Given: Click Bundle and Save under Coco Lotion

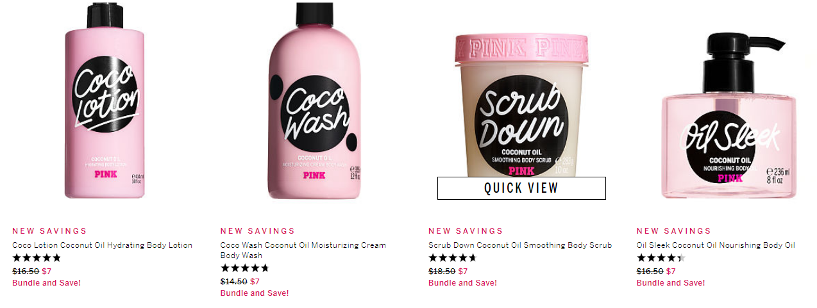Looking at the screenshot, I should coord(47,283).
